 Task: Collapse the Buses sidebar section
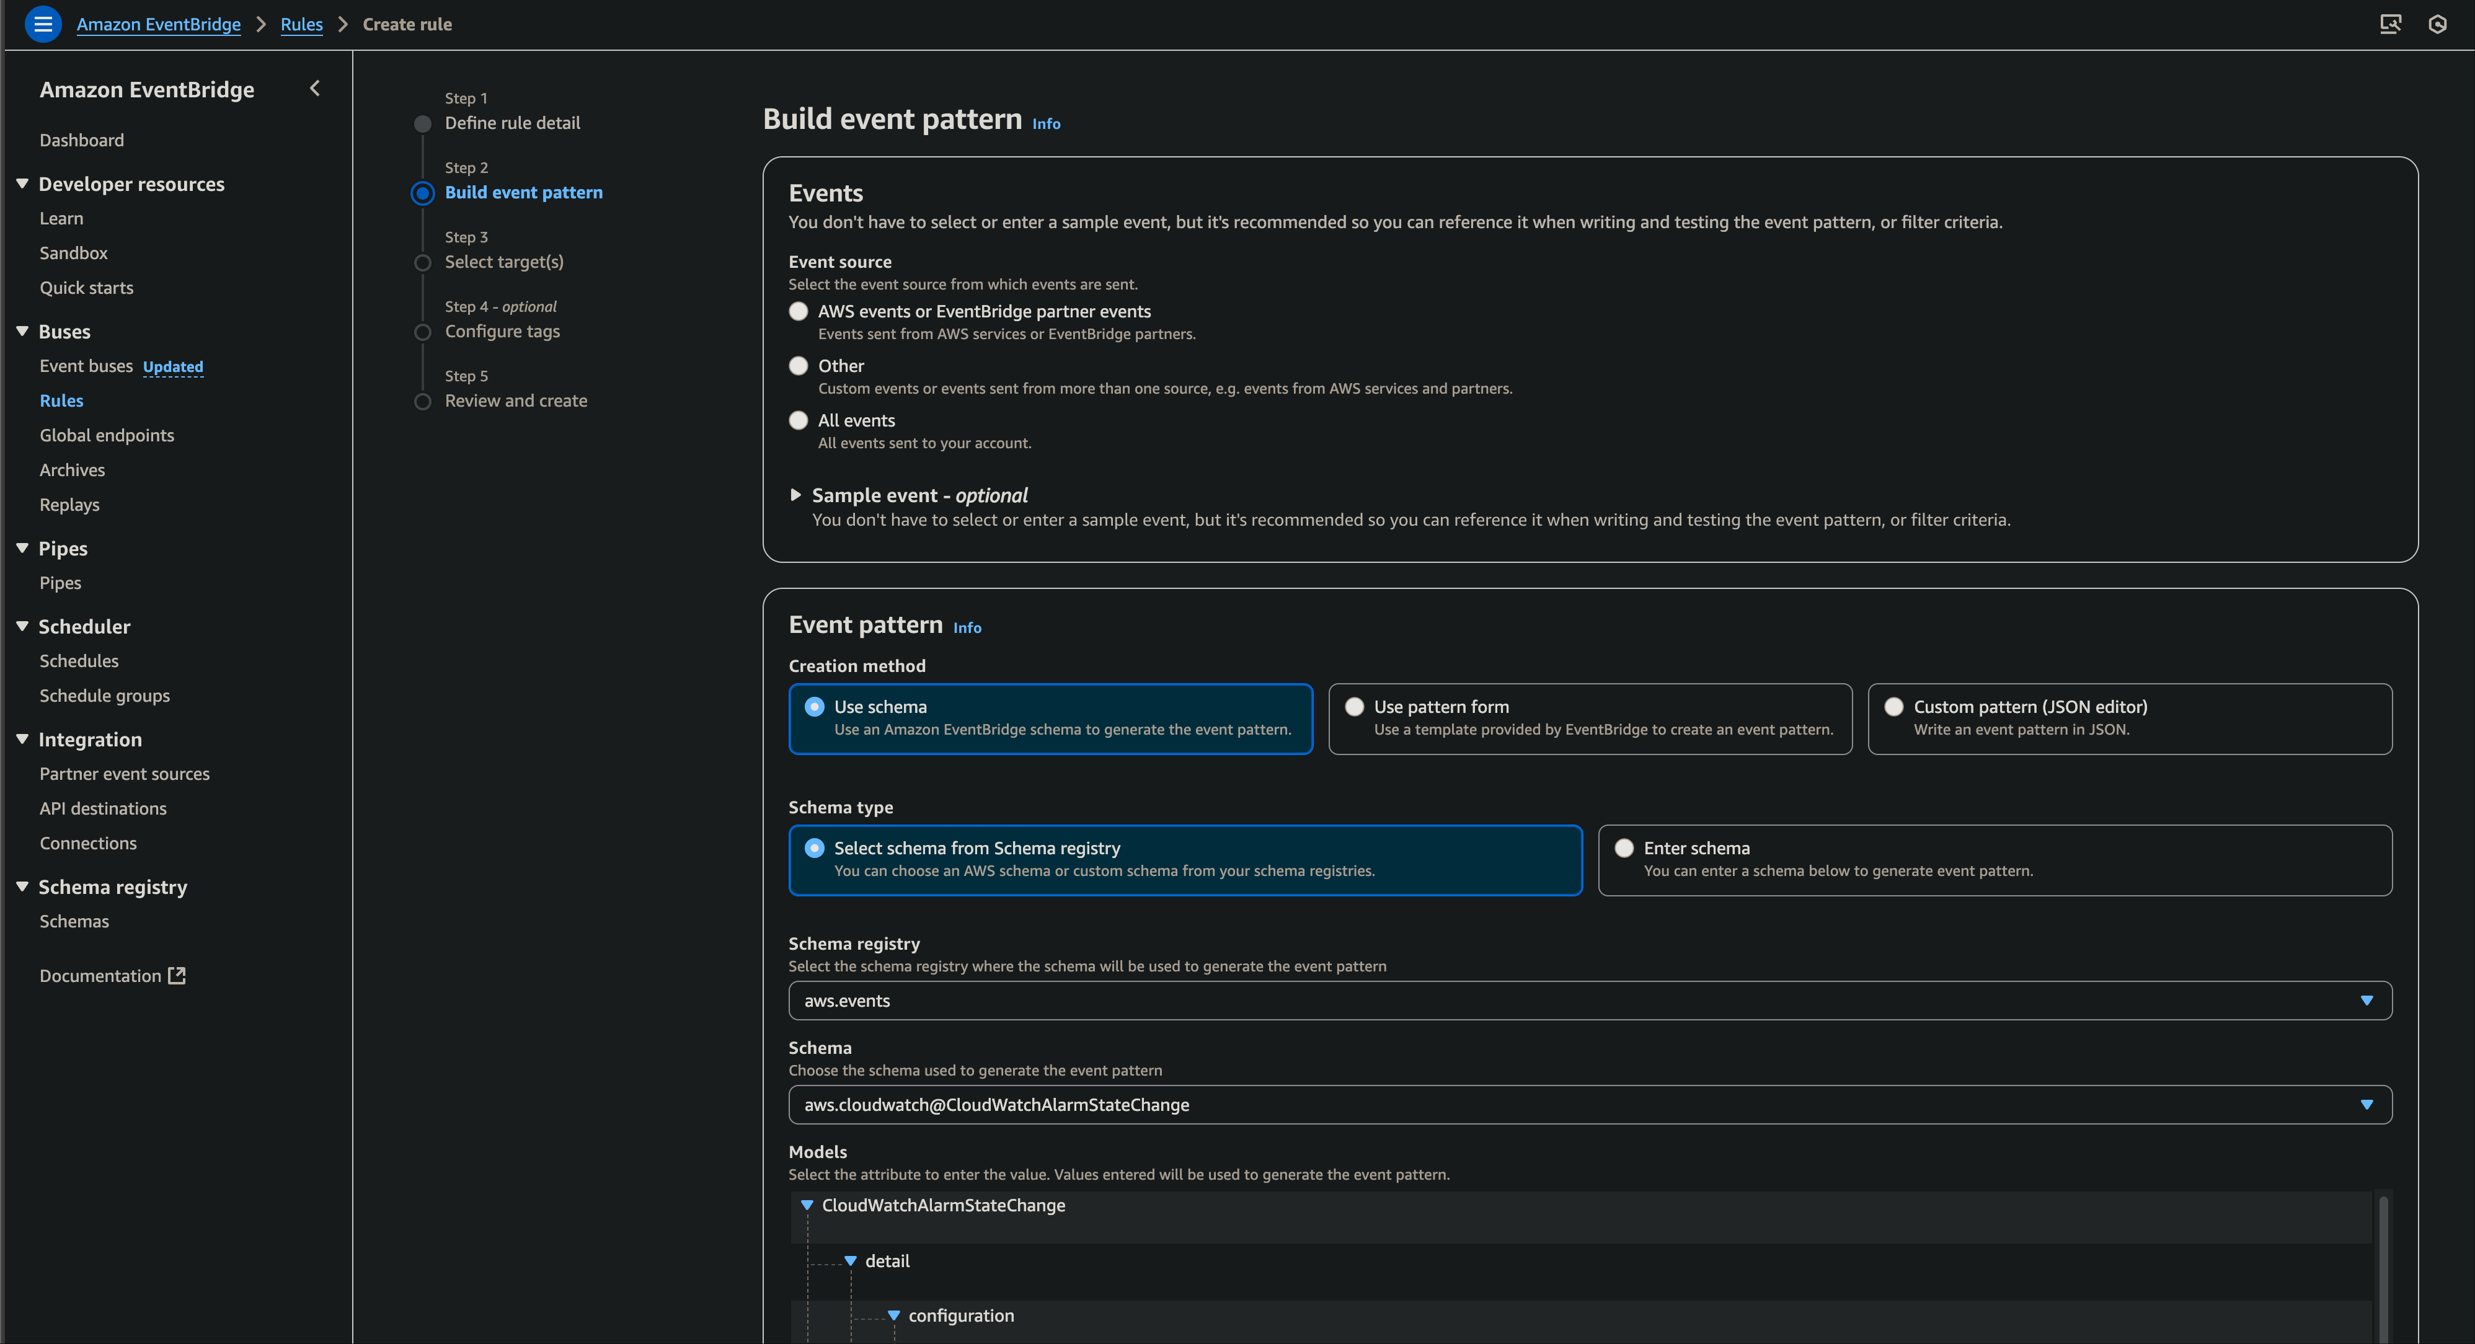pos(22,332)
